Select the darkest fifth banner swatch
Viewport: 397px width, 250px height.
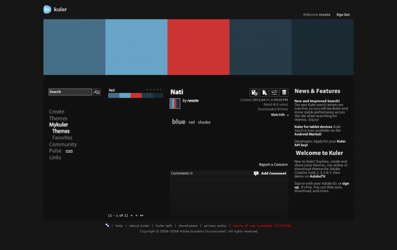point(323,47)
